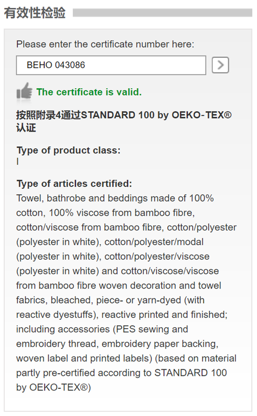Click the text 'cotton/polyester/modal'

point(154,242)
